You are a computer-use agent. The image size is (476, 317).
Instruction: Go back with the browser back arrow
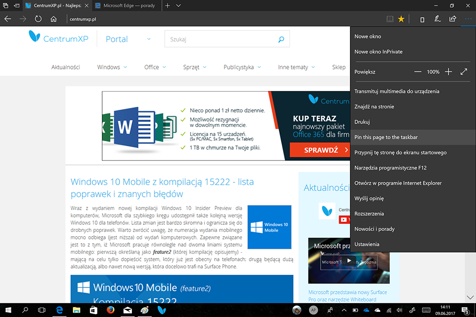click(x=8, y=19)
